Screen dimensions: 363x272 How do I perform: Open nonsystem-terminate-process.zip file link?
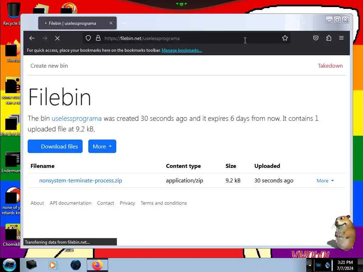coord(80,180)
